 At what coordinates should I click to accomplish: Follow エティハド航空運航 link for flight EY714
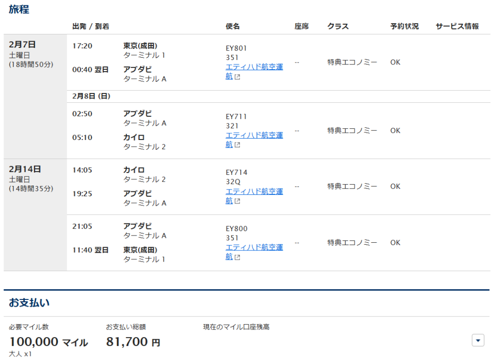(254, 192)
